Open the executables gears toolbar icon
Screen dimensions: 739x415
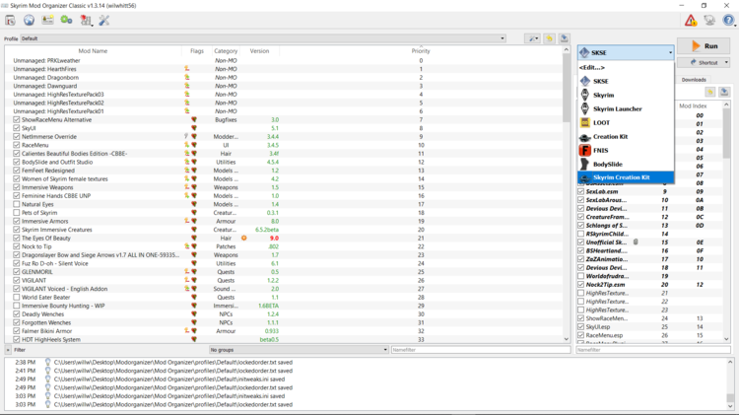tap(66, 21)
